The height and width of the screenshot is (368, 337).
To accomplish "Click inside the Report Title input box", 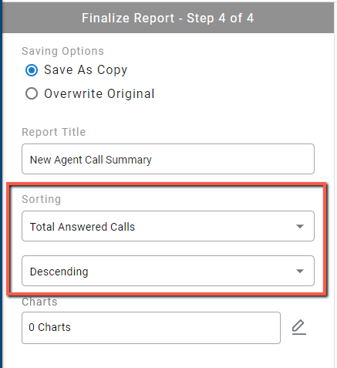I will click(x=168, y=159).
